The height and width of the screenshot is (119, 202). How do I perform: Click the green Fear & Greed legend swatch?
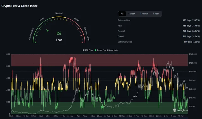click(x=95, y=50)
